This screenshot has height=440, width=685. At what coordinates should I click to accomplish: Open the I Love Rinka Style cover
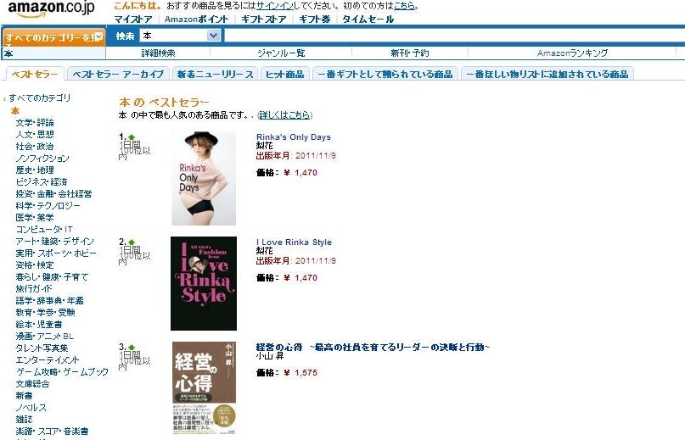tap(204, 283)
